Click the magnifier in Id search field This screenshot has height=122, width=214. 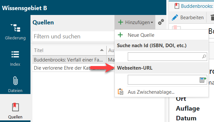point(204,56)
